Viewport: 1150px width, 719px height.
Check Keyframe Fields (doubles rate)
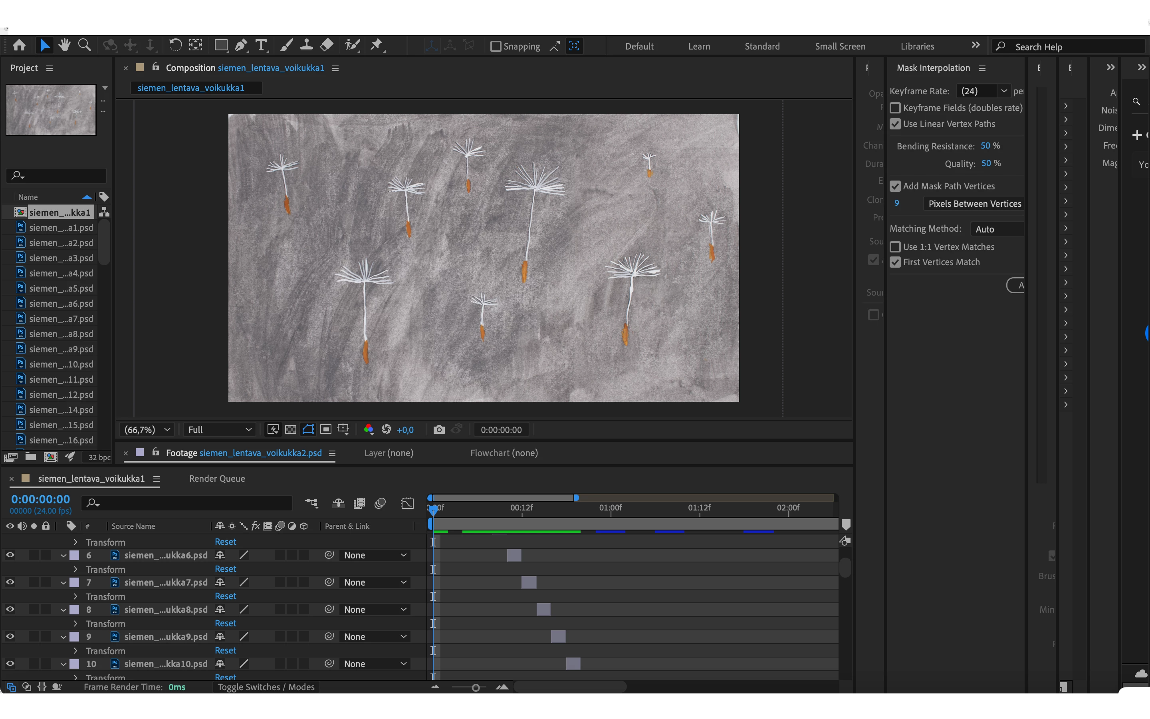click(895, 108)
